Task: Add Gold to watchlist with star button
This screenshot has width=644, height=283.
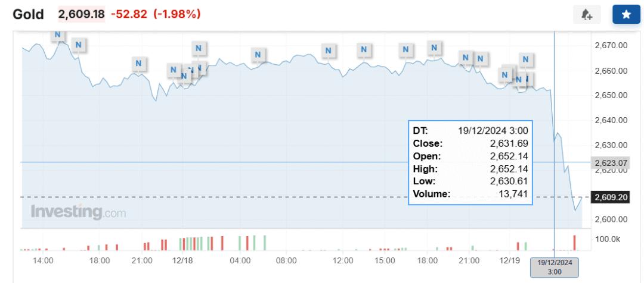Action: [x=626, y=15]
